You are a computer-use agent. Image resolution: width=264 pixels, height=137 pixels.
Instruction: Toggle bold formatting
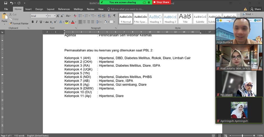pos(33,22)
